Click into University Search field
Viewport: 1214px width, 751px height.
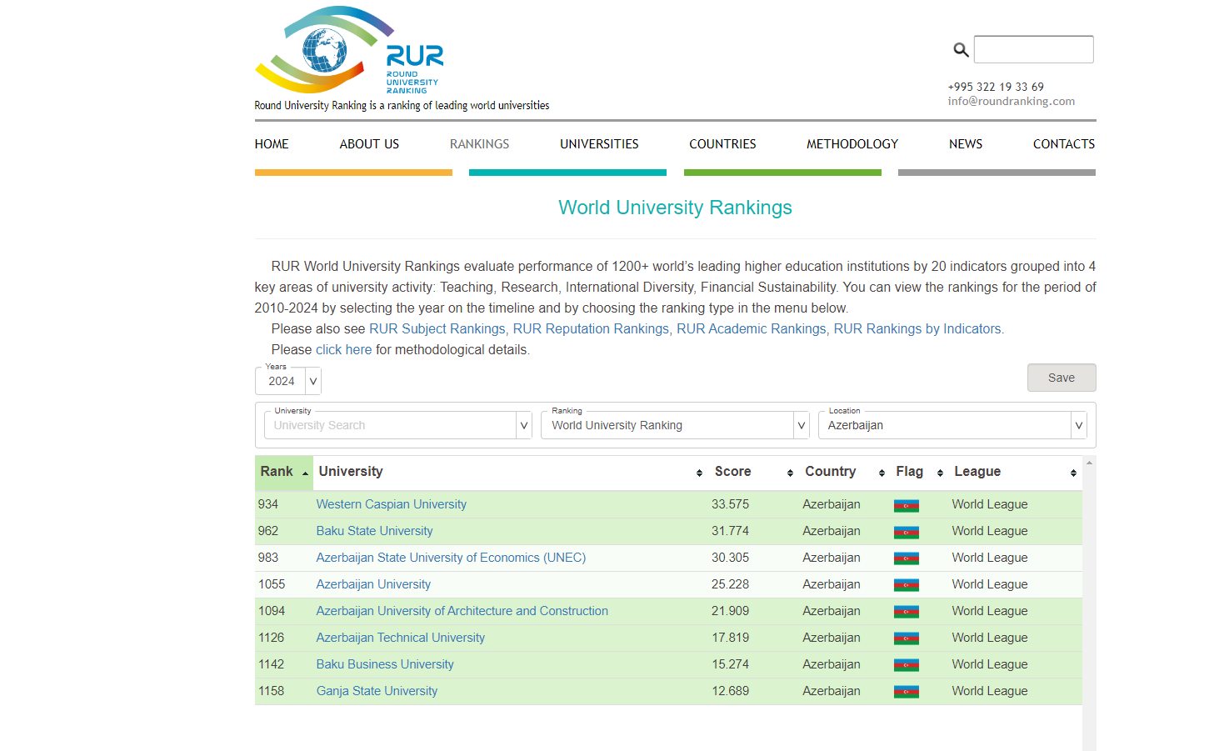tap(390, 425)
